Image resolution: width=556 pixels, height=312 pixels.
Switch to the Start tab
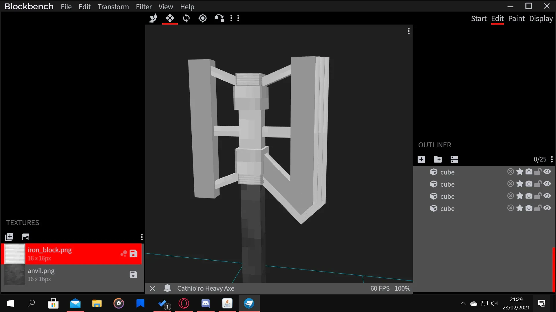coord(479,18)
